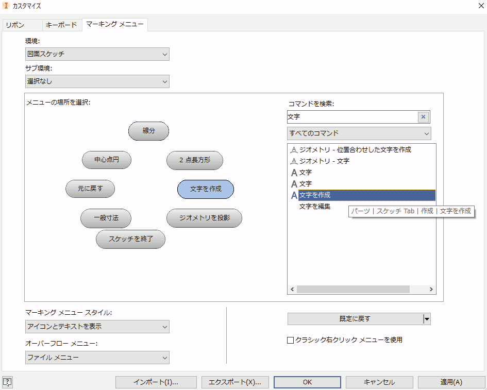
Task: Clear the command search with the X icon
Action: (423, 117)
